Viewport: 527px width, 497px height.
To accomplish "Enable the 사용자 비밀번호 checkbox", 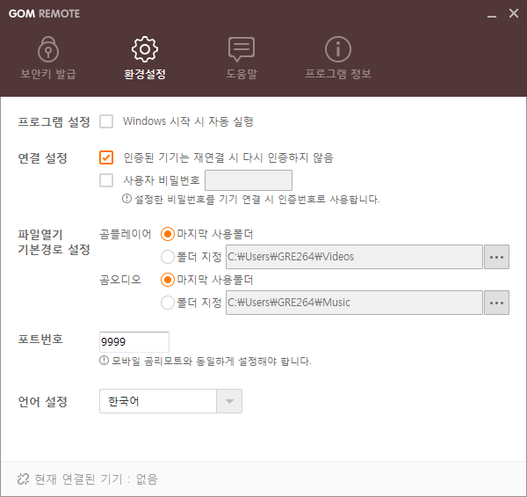I will click(106, 180).
